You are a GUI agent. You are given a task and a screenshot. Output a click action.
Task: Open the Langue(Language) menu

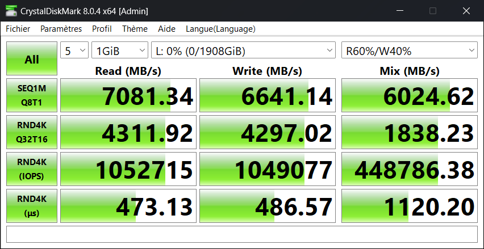[x=220, y=29]
